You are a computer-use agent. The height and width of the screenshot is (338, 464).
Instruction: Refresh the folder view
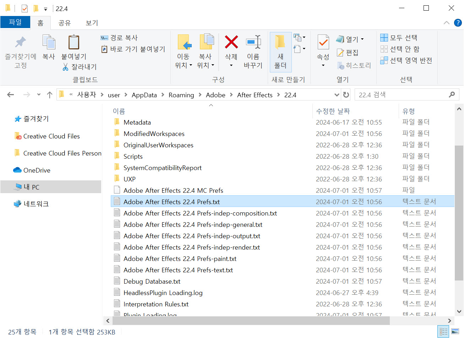tap(346, 95)
